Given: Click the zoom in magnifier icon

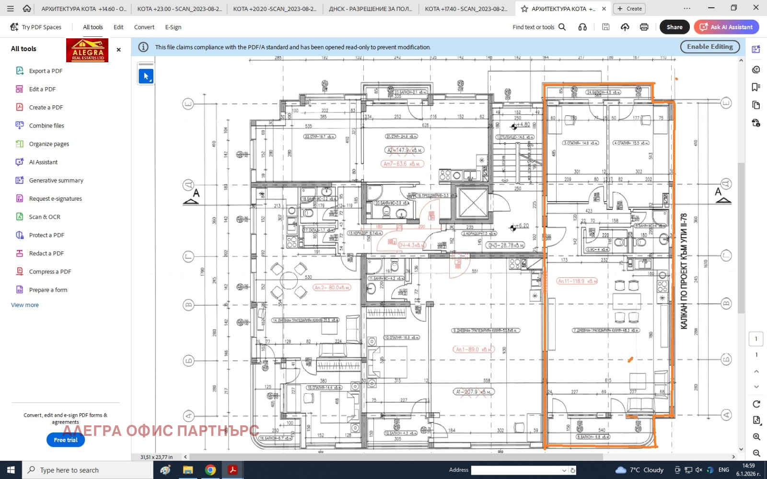Looking at the screenshot, I should (756, 437).
